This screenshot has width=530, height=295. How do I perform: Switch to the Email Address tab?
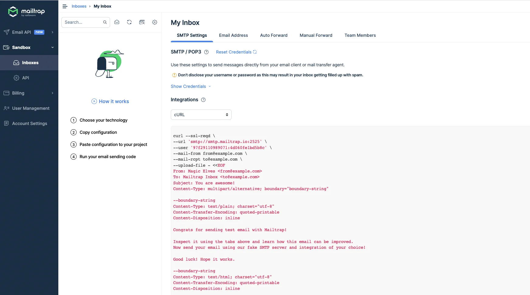[x=233, y=35]
